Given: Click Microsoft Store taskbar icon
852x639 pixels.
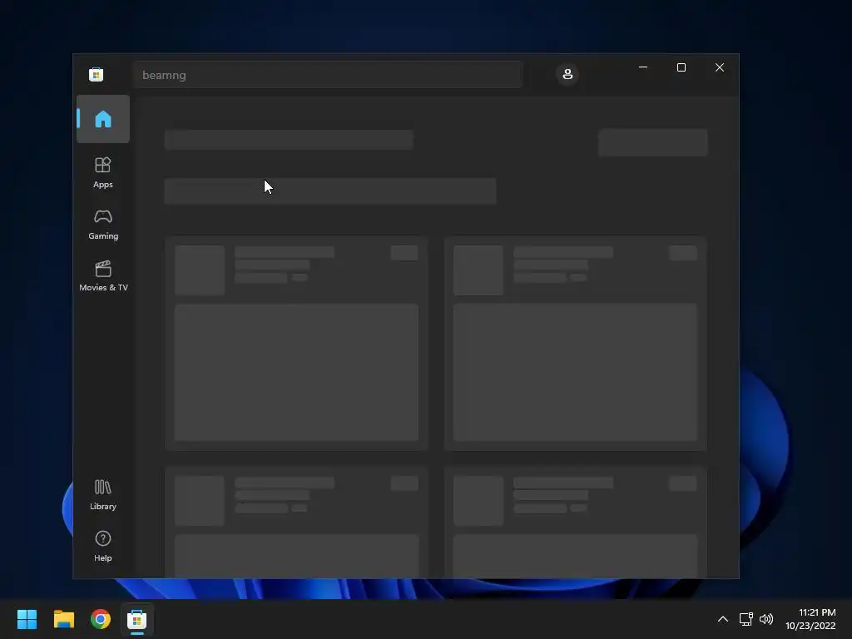Looking at the screenshot, I should click(x=137, y=619).
